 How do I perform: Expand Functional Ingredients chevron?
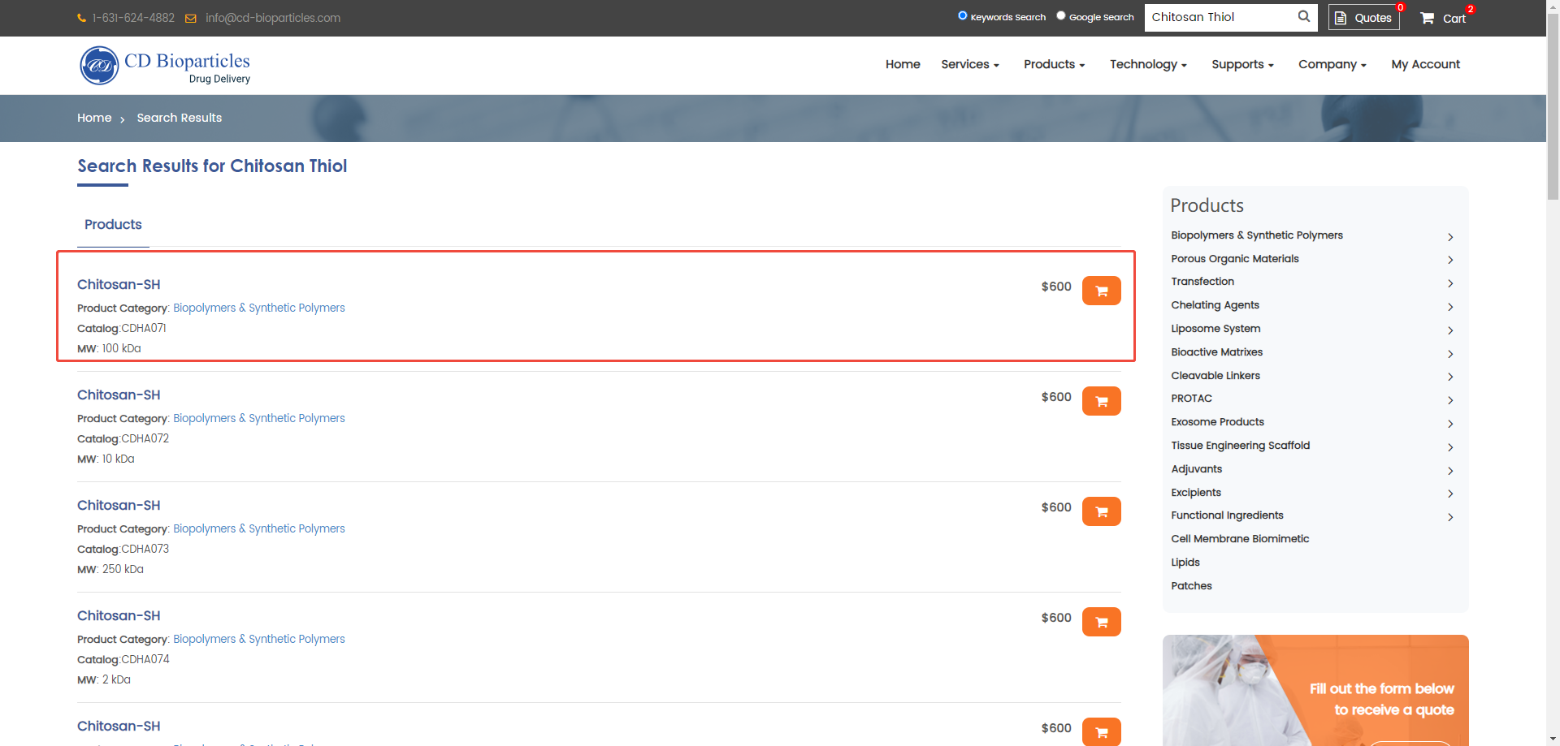click(x=1450, y=517)
